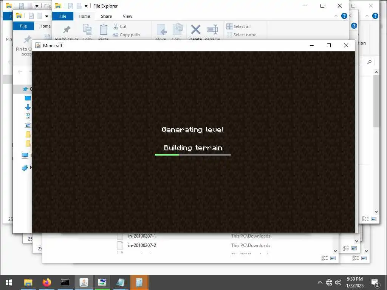Select This PC monitor icon in the navigation pane

[25, 155]
